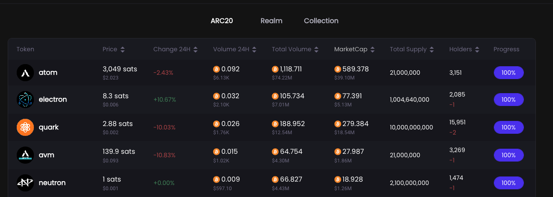This screenshot has height=197, width=553.
Task: Sort by Change 24H column
Action: (x=175, y=50)
